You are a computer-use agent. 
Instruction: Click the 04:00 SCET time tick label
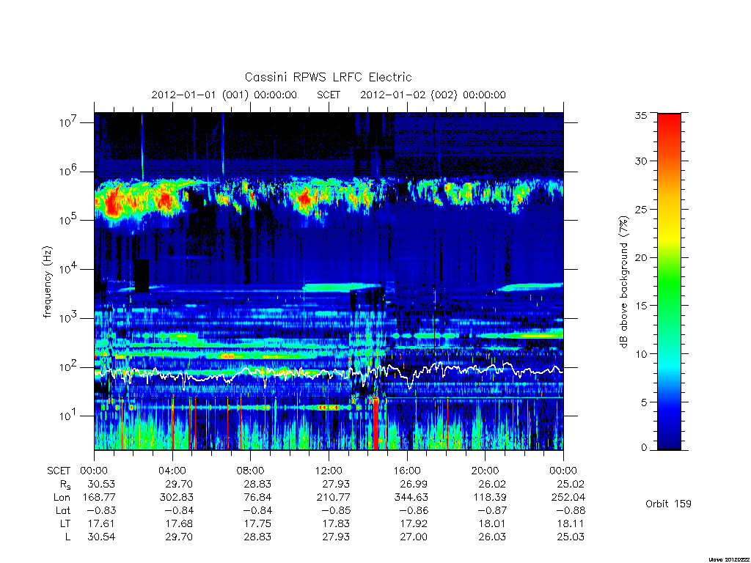click(172, 471)
